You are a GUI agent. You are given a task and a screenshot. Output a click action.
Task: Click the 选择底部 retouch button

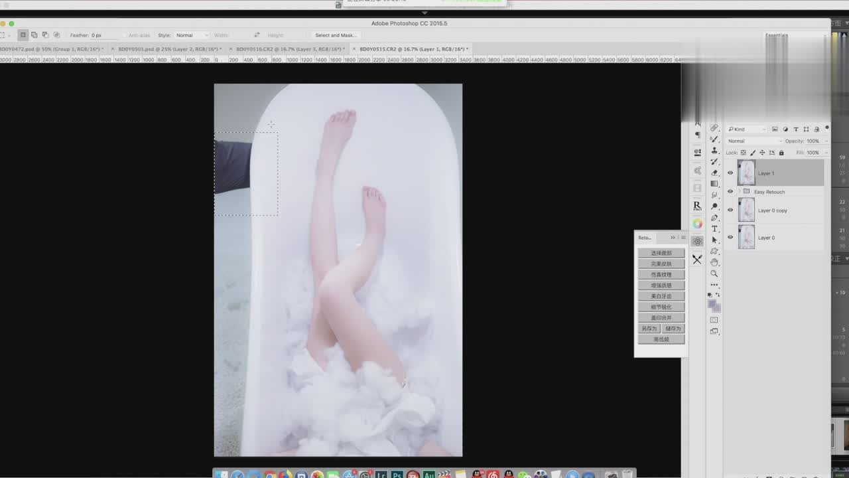[661, 253]
